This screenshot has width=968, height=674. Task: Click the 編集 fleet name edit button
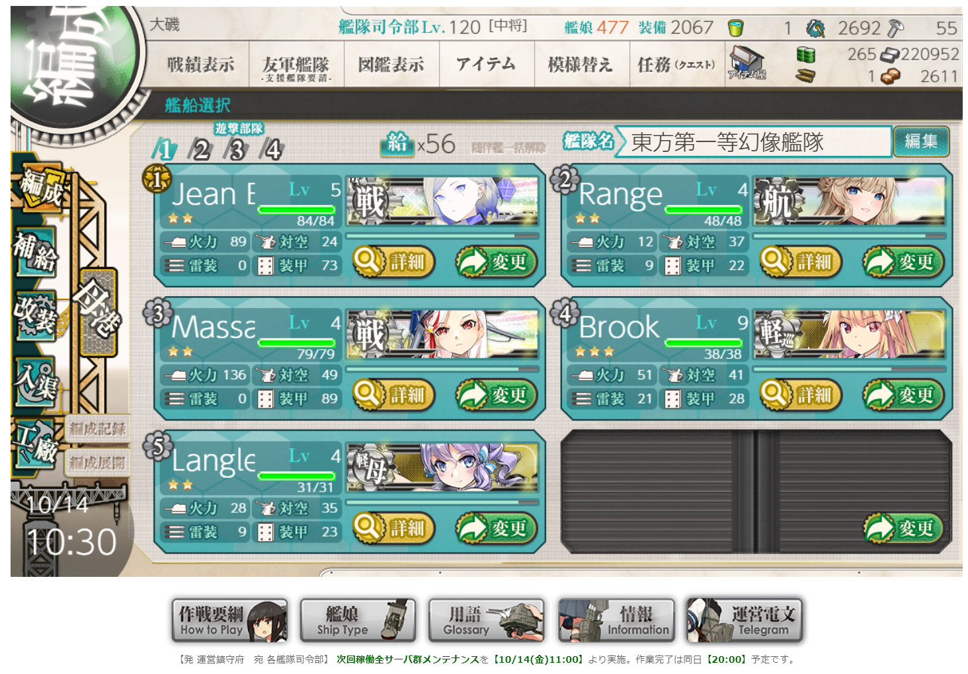pos(921,141)
